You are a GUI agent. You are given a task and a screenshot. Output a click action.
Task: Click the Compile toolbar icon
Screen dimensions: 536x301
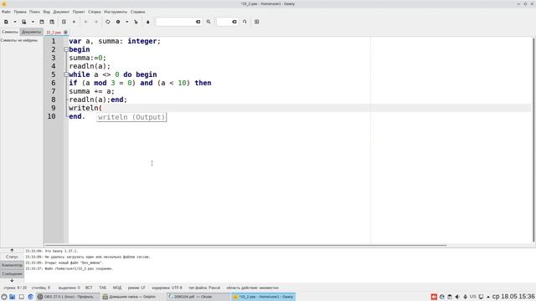click(108, 22)
